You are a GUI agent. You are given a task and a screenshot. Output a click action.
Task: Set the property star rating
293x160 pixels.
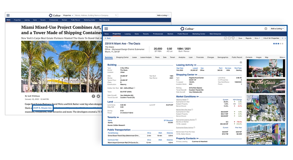click(278, 43)
